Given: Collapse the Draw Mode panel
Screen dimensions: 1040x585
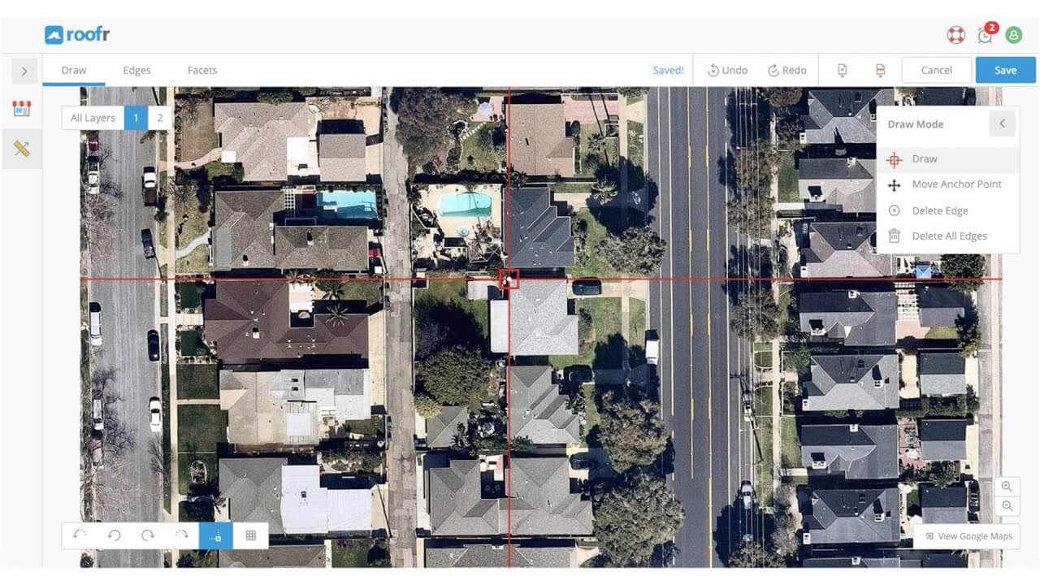Looking at the screenshot, I should (x=1003, y=123).
